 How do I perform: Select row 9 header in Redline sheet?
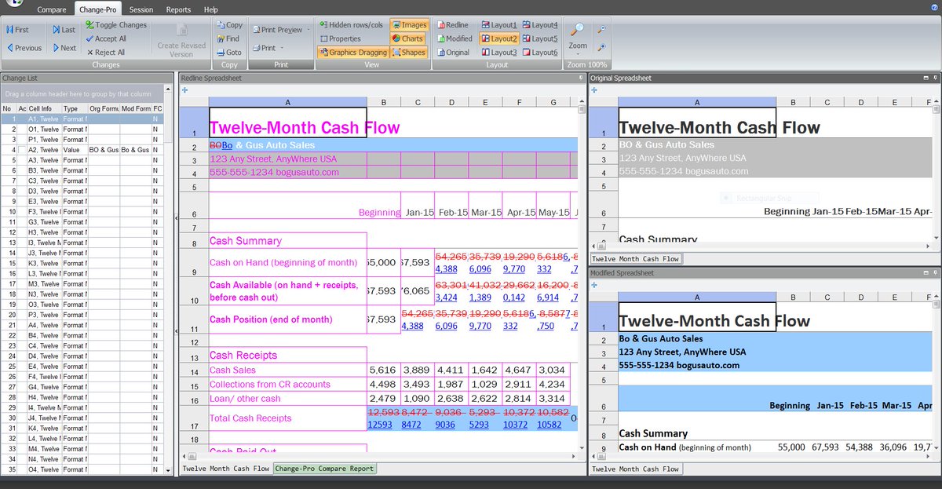(194, 262)
